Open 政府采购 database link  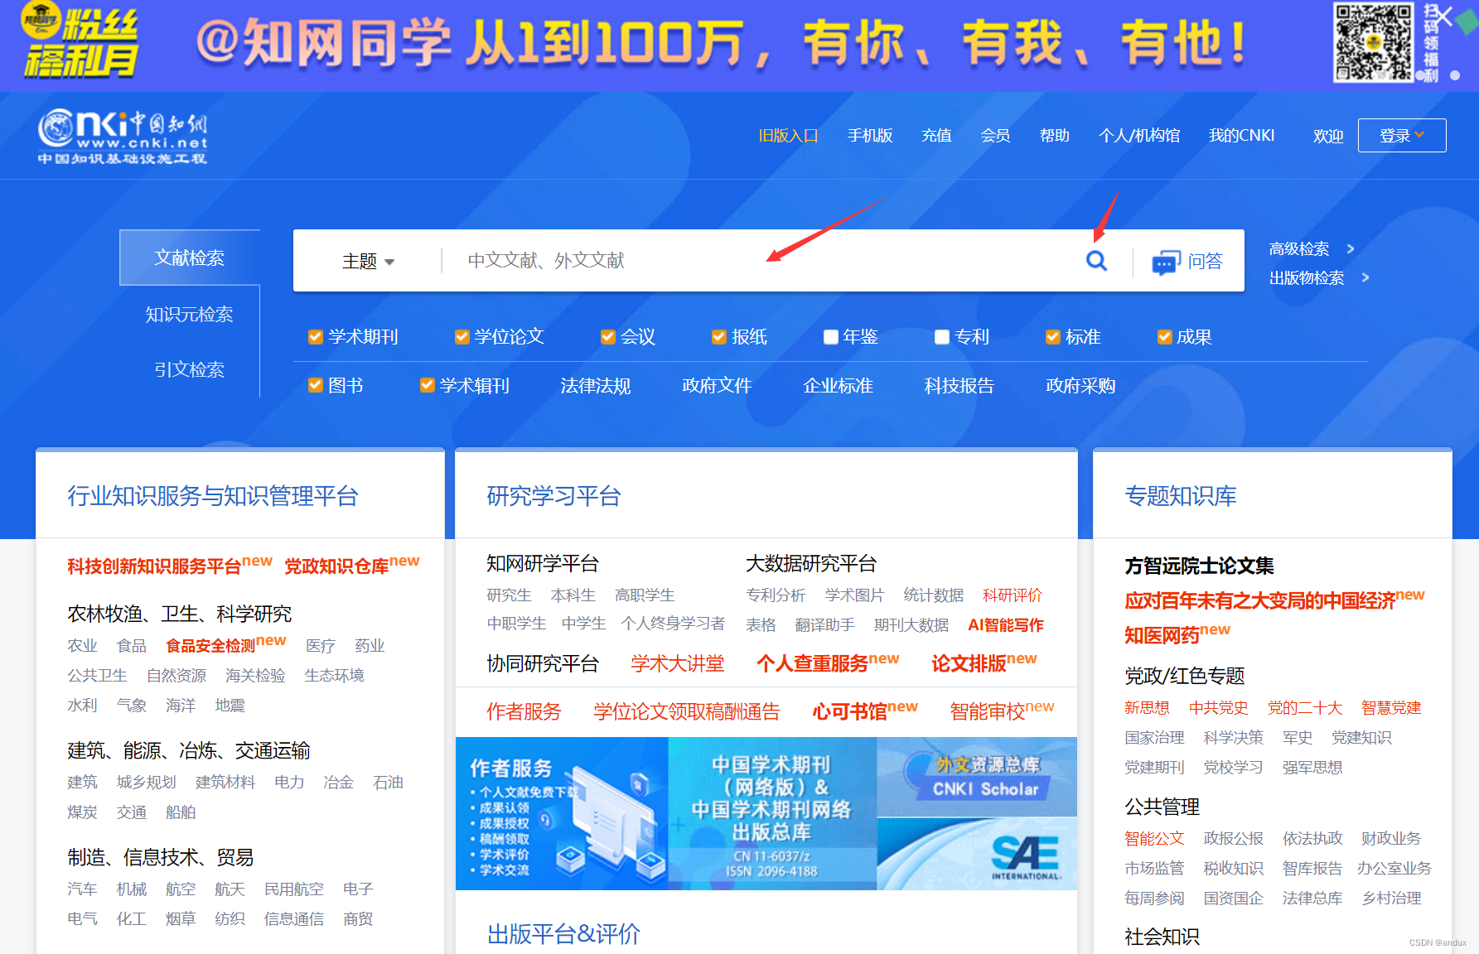point(1080,386)
